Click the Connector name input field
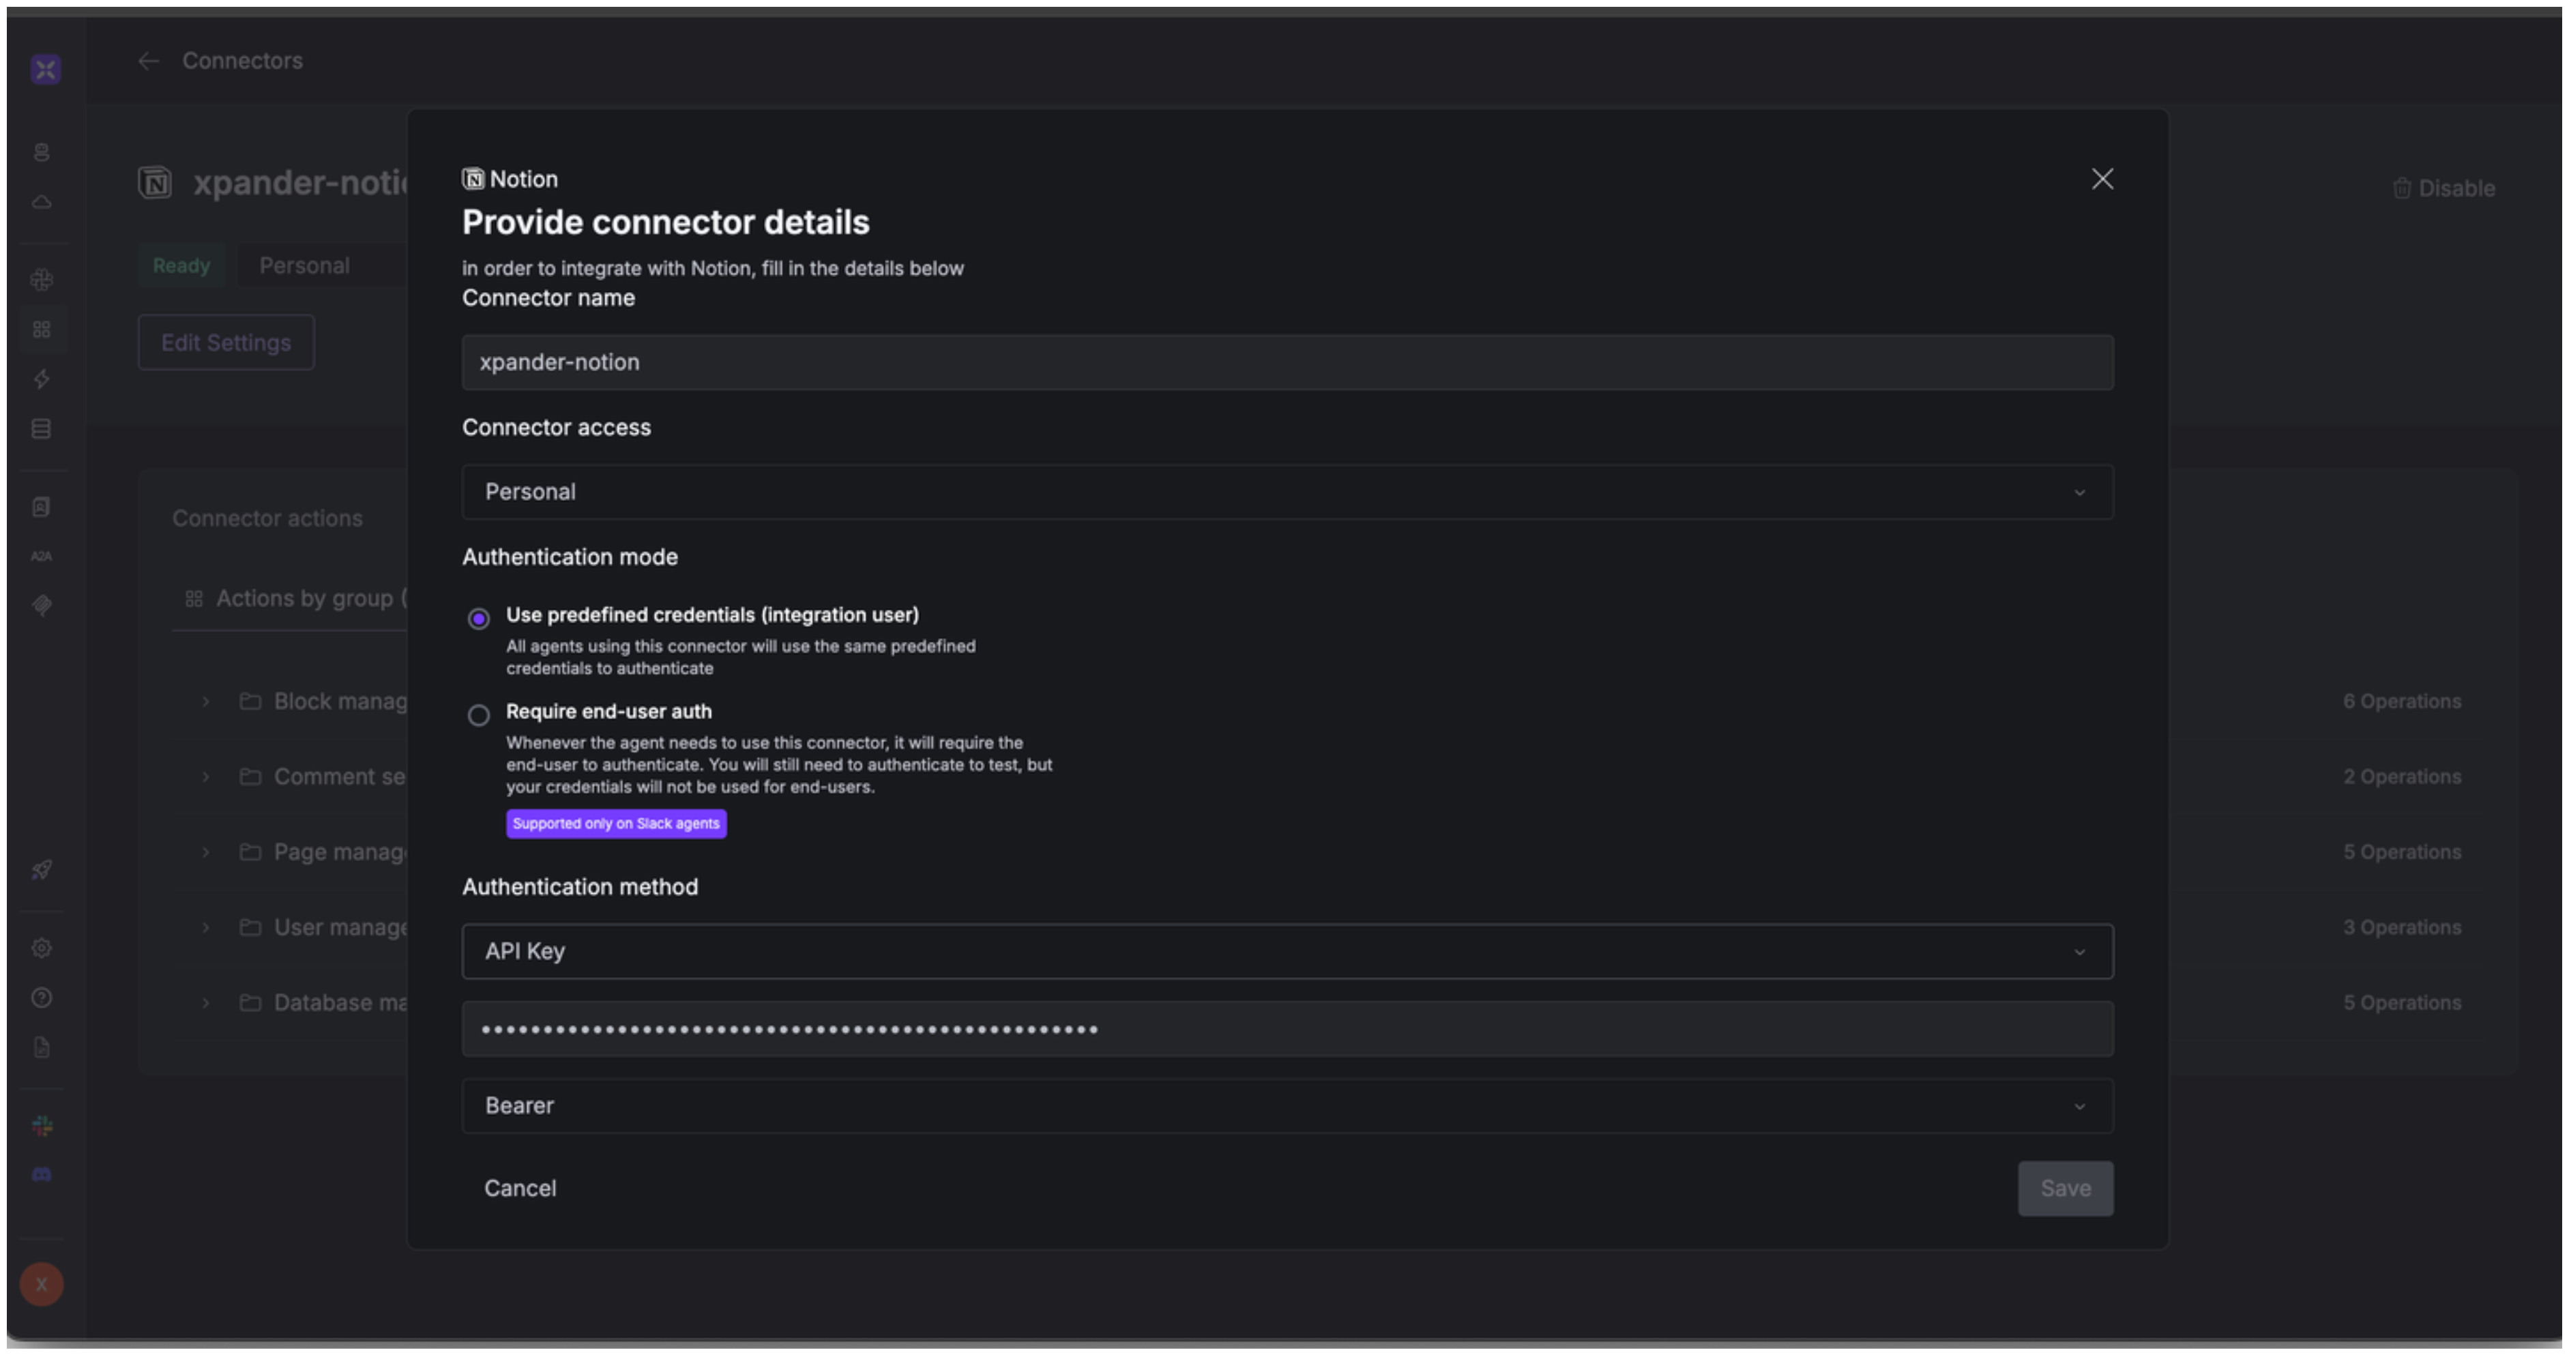Image resolution: width=2569 pixels, height=1355 pixels. point(1287,362)
